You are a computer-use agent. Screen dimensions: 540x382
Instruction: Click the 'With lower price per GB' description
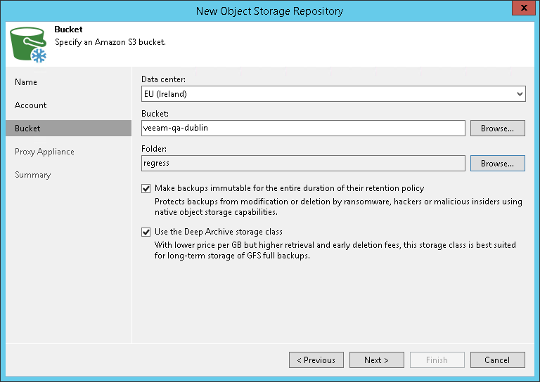point(335,250)
